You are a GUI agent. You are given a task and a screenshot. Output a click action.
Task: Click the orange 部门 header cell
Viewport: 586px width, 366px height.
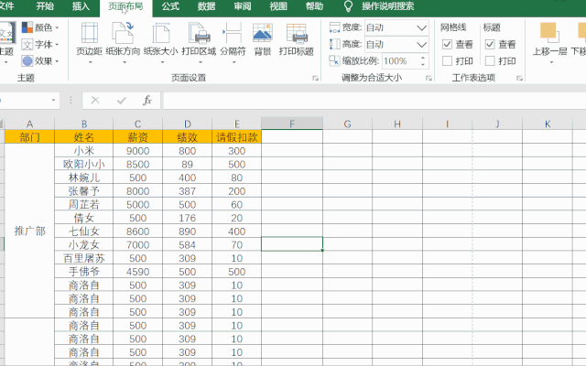tap(29, 137)
